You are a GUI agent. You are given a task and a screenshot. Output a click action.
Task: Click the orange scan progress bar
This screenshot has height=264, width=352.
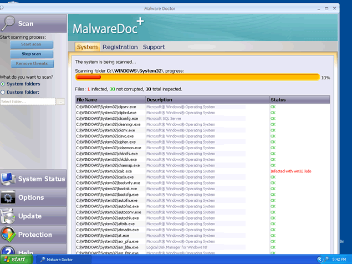(197, 78)
